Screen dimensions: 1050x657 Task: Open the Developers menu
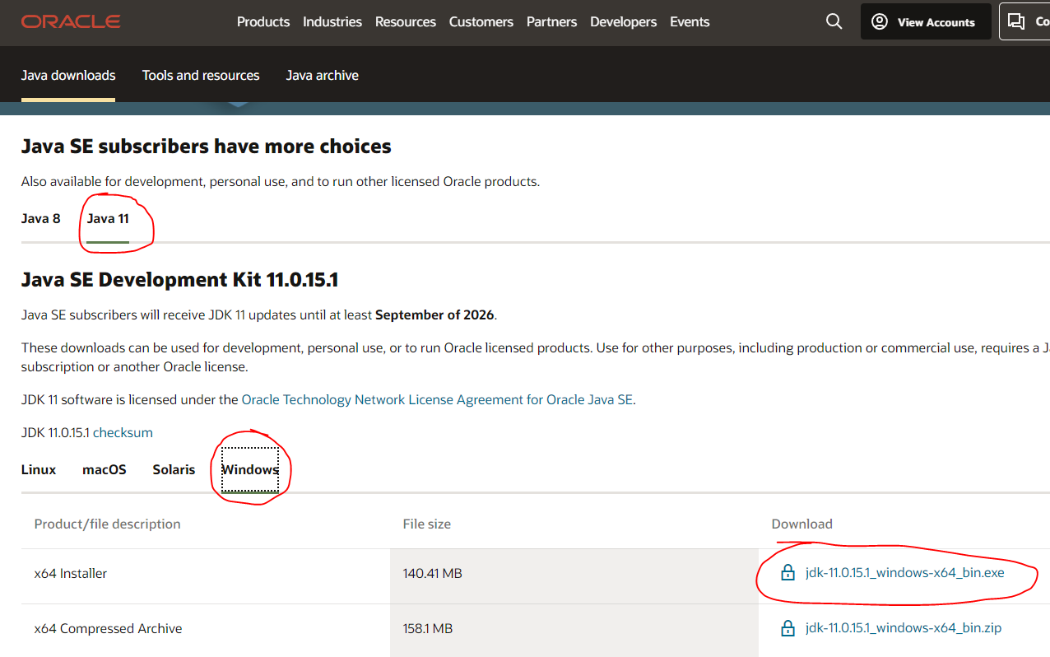tap(624, 21)
